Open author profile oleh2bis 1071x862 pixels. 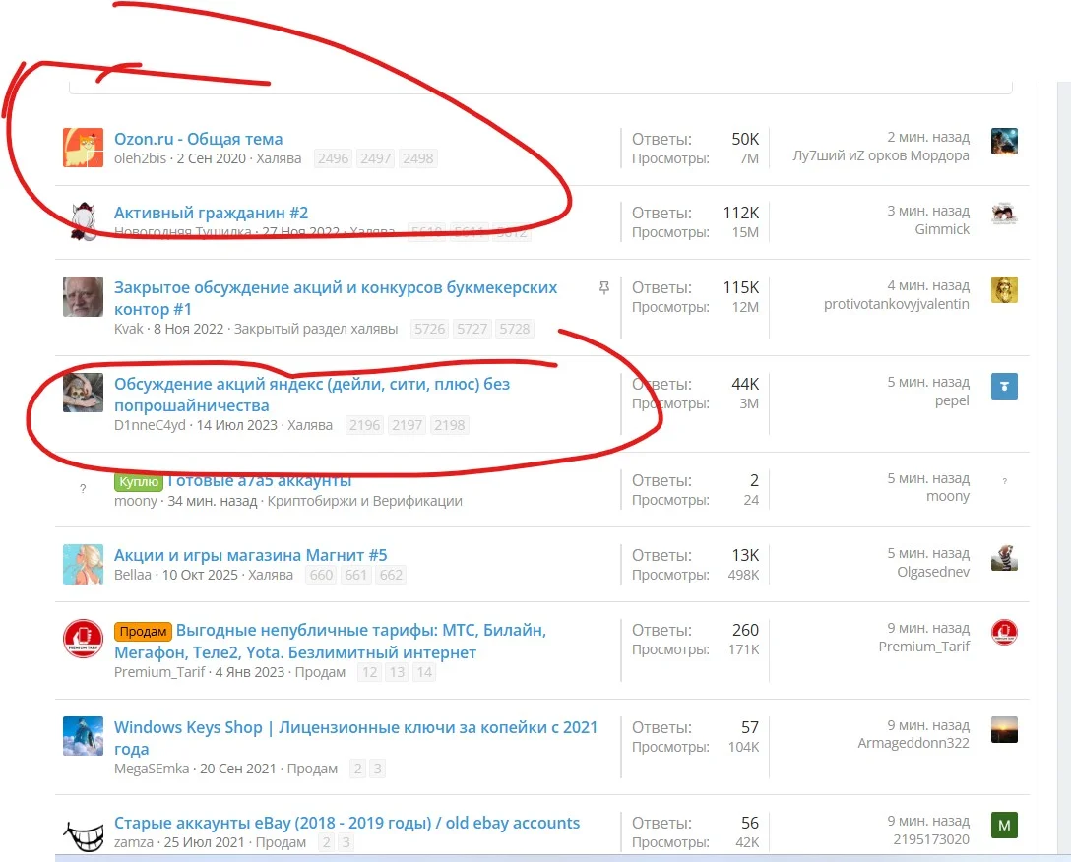click(140, 158)
